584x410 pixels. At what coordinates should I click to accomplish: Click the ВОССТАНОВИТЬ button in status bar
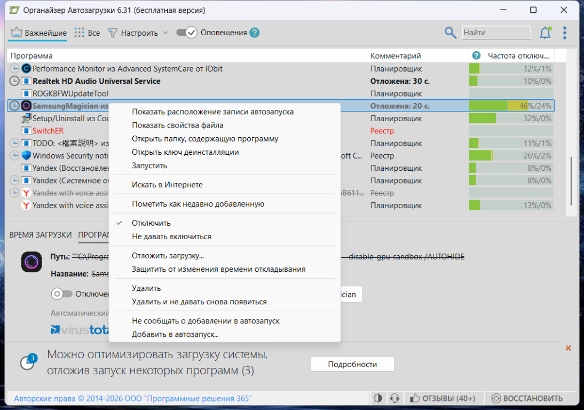(x=526, y=398)
